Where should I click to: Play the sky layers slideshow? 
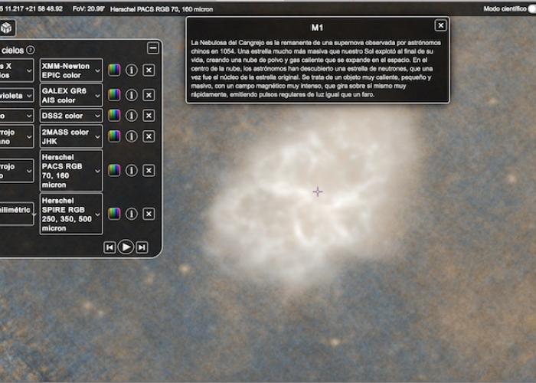(126, 247)
